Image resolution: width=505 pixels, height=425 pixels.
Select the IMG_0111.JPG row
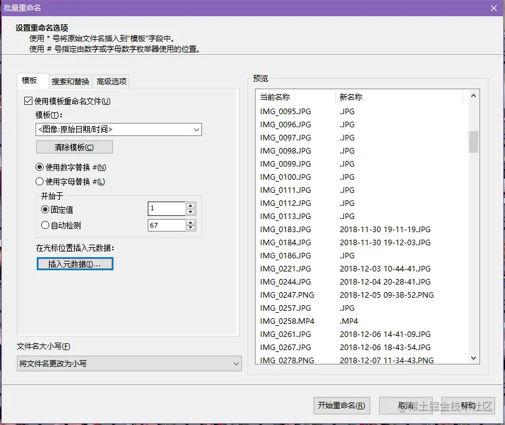point(362,190)
